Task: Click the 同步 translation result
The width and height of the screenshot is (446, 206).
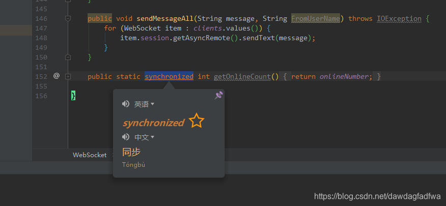Action: pos(131,152)
